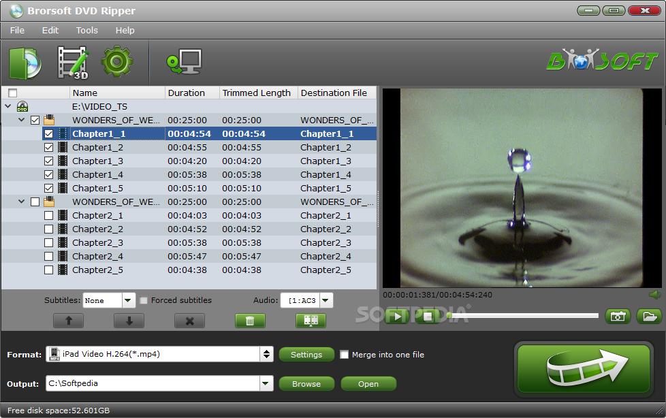Image resolution: width=666 pixels, height=418 pixels.
Task: Play the preview video
Action: point(397,317)
